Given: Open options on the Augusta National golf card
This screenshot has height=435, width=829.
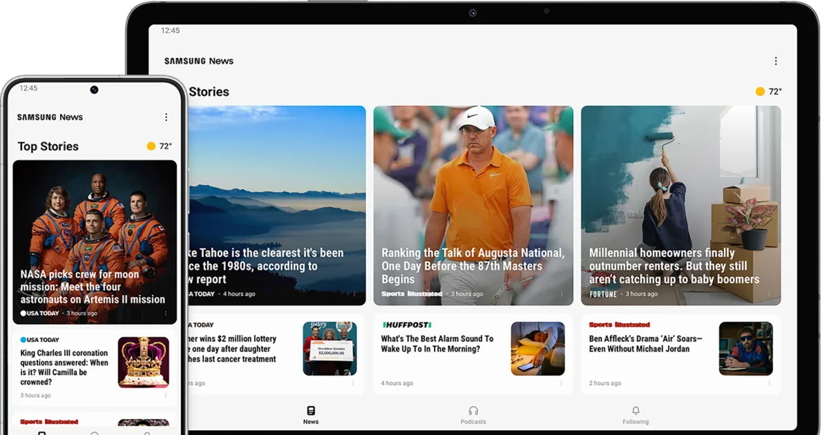Looking at the screenshot, I should tap(563, 293).
